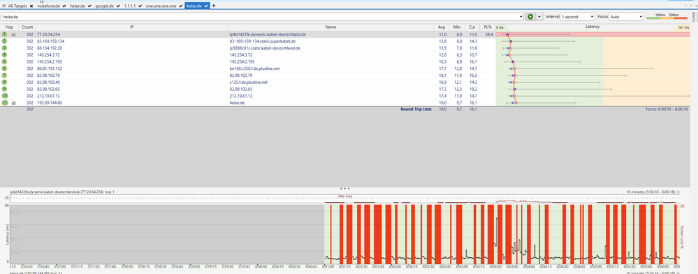Click the check mark on one.one.one.one tab
Screen dimensions: 698x274
[180, 6]
